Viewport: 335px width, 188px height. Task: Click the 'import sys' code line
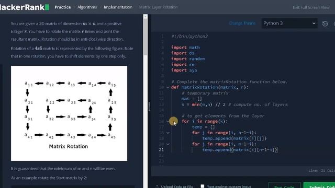[184, 70]
